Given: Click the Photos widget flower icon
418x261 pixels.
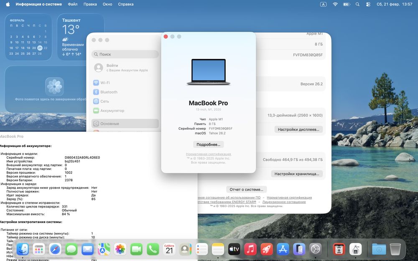Looking at the screenshot, I should point(54,86).
